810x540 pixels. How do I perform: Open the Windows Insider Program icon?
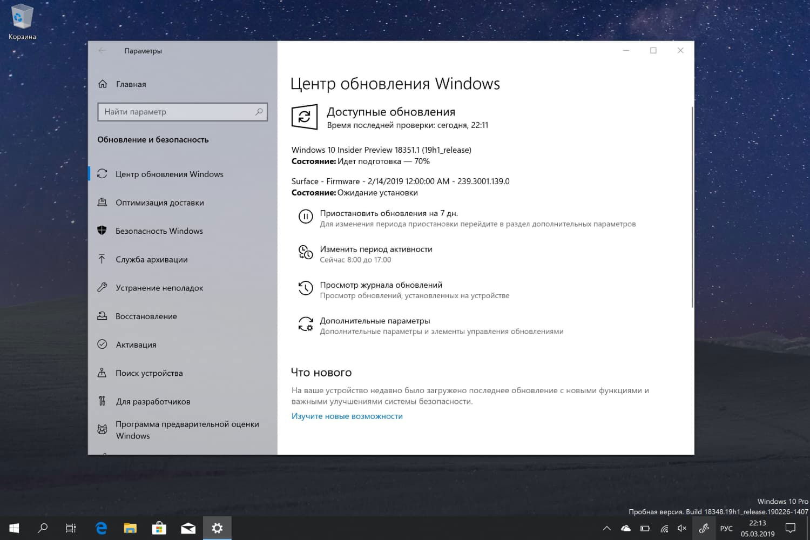(103, 428)
